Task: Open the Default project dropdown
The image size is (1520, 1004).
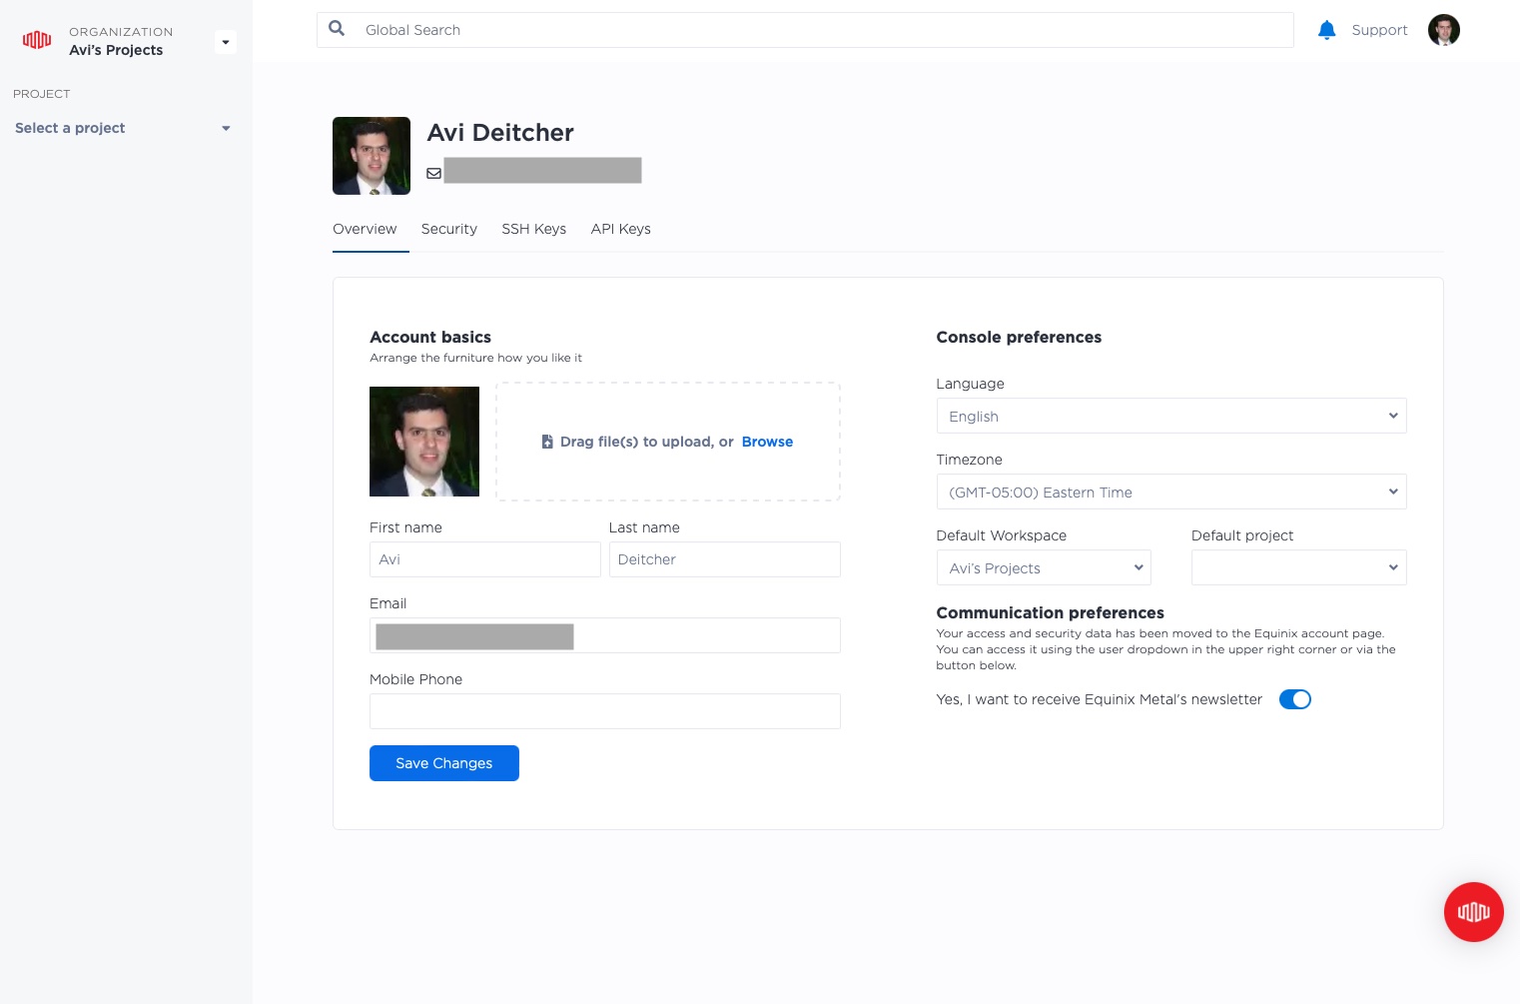Action: (x=1298, y=567)
